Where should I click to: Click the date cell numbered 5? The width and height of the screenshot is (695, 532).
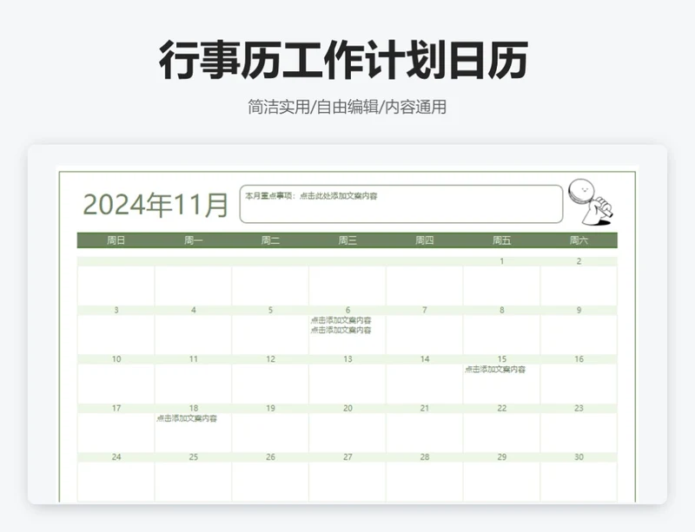(270, 310)
